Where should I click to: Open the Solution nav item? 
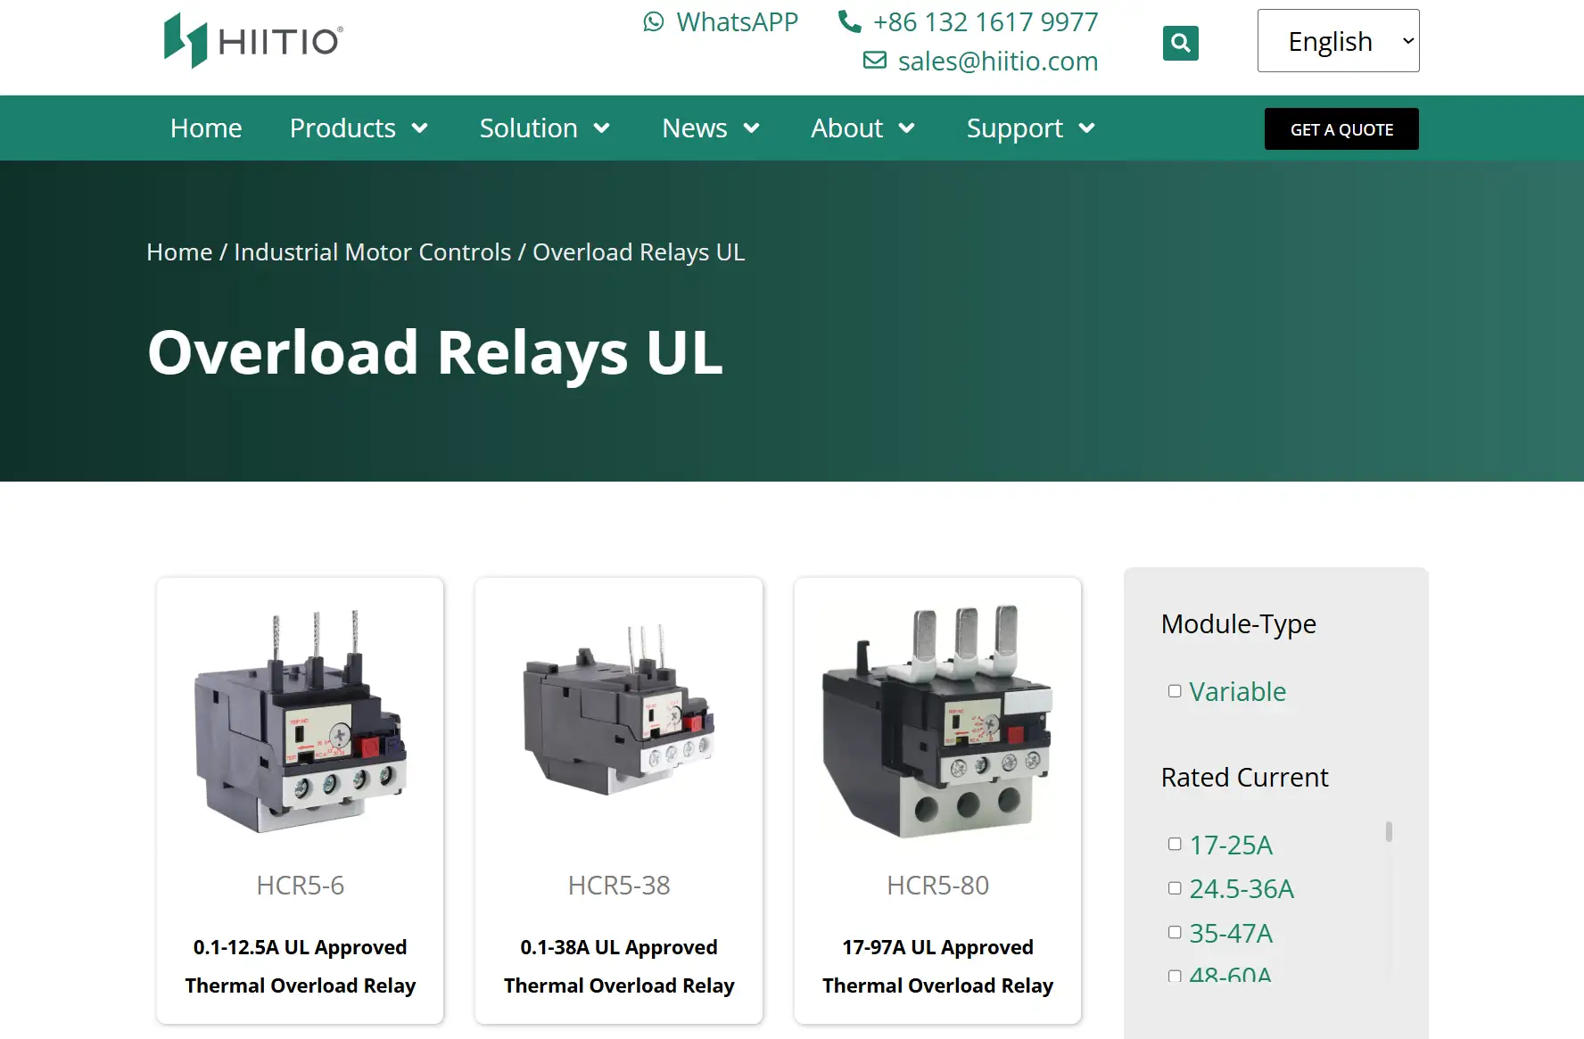(529, 128)
